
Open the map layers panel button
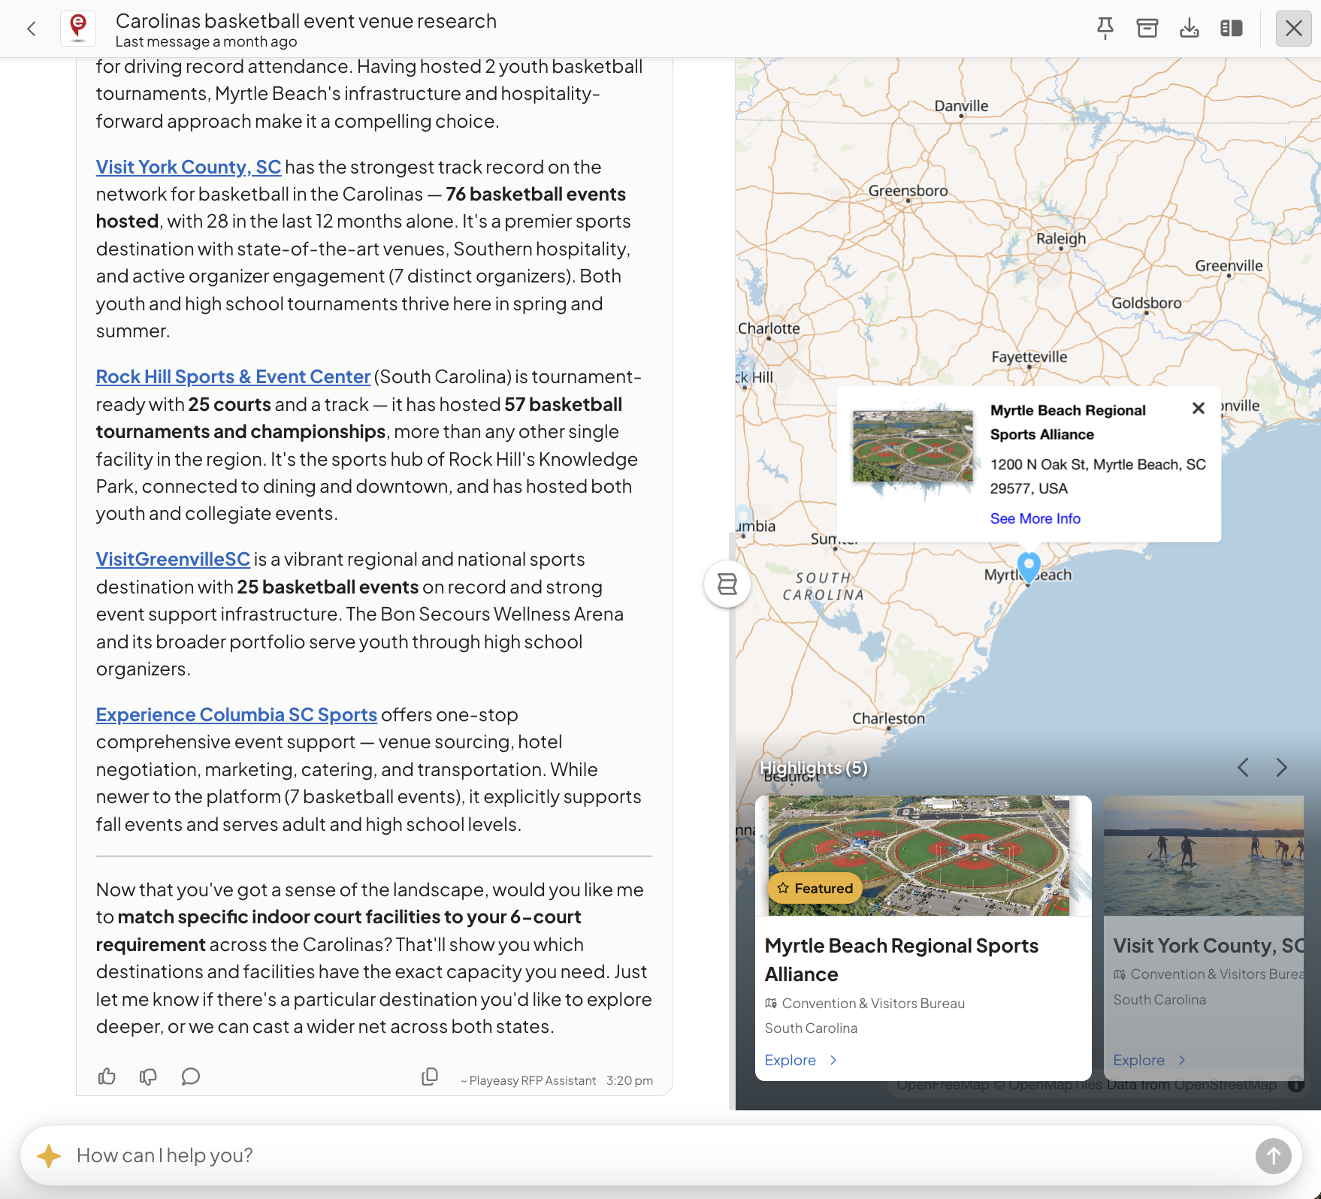point(727,584)
